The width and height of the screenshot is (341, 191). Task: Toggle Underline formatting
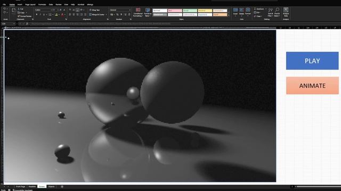coord(44,14)
